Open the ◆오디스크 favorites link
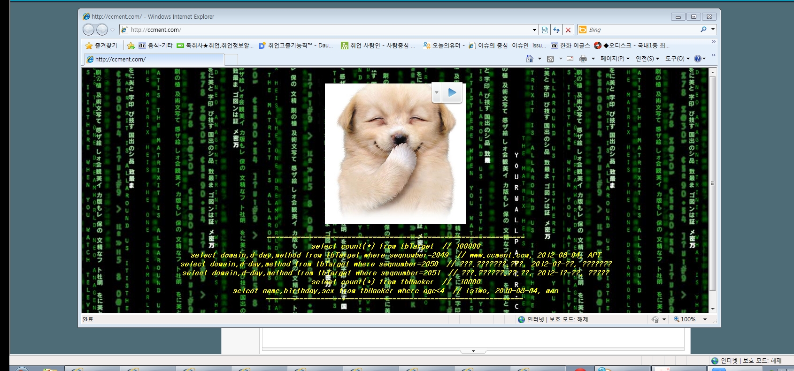The width and height of the screenshot is (794, 371). (x=632, y=45)
